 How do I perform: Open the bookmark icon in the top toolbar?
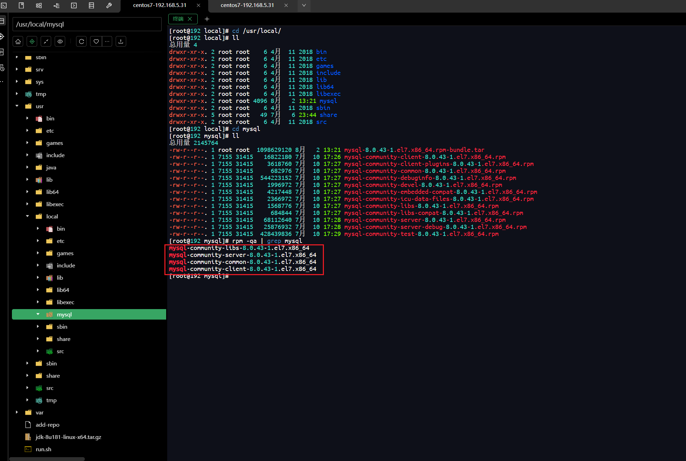pos(21,6)
